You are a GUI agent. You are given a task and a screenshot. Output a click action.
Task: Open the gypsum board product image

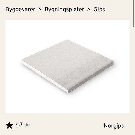coord(67,66)
